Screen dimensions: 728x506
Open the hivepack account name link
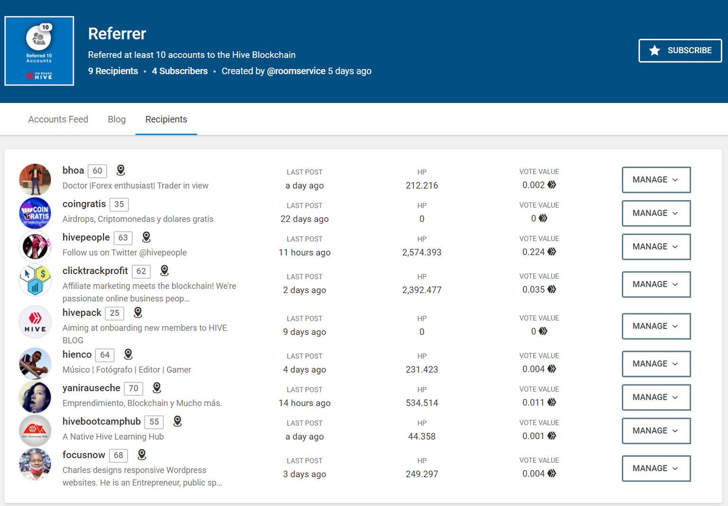82,313
